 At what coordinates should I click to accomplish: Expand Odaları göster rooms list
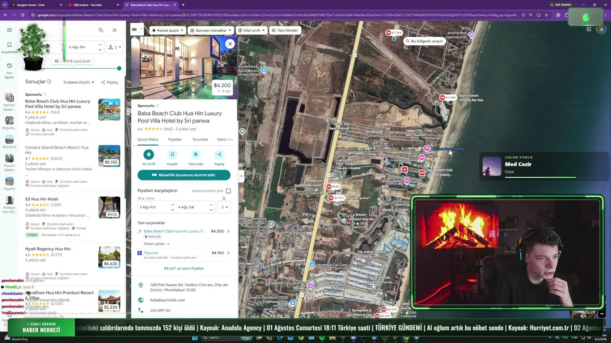(x=157, y=244)
